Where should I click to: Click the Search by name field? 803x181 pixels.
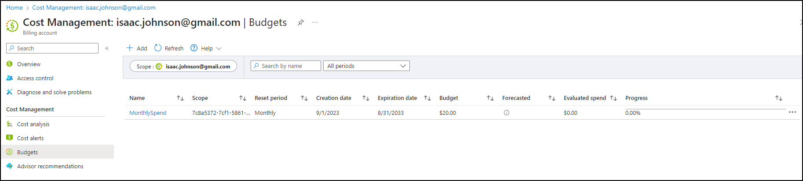pyautogui.click(x=286, y=66)
